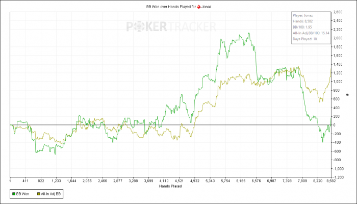Click the 5,754 x-axis tick label

coord(225,181)
